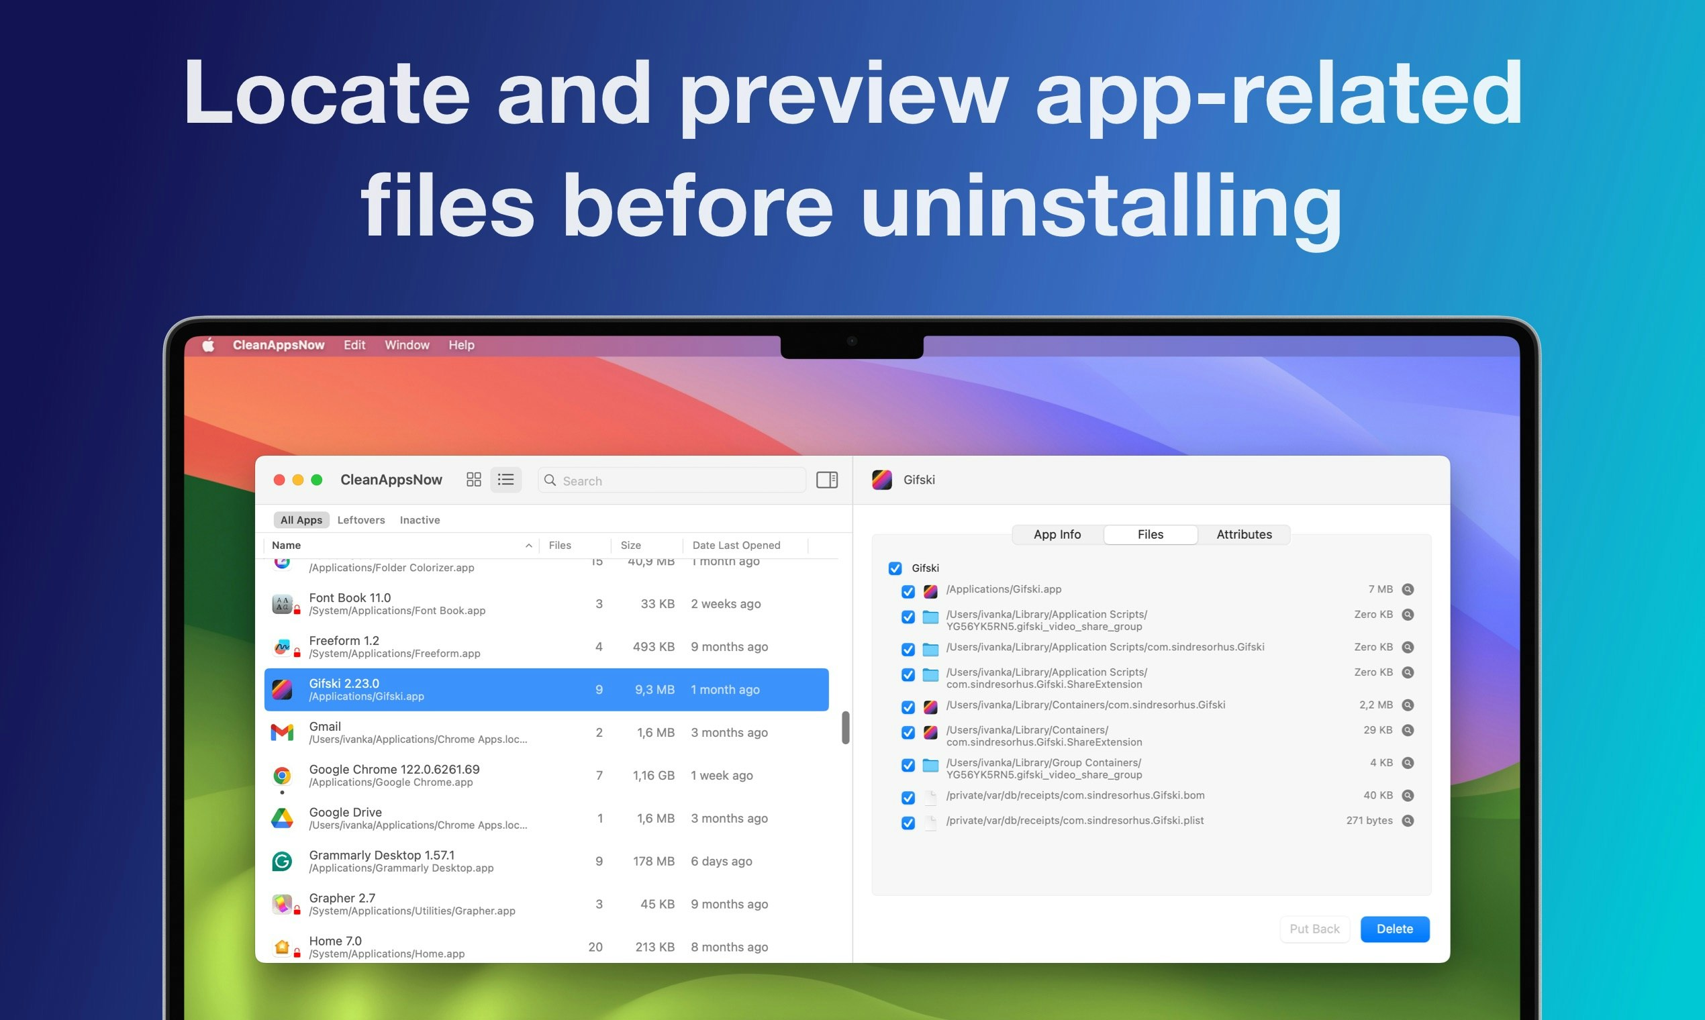Click Gifski icon in detail header

tap(882, 480)
